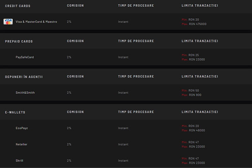This screenshot has width=252, height=168.
Task: Click Smith&Smith Max RON 900 limit
Action: pyautogui.click(x=191, y=95)
